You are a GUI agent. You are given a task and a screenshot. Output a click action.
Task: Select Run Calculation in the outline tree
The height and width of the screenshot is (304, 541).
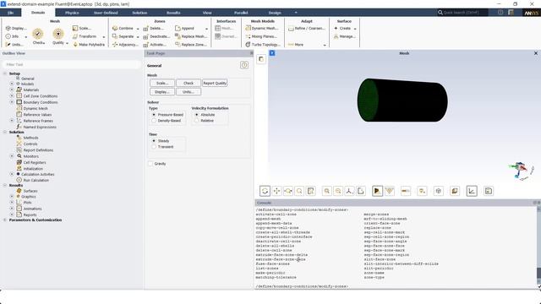click(x=36, y=180)
